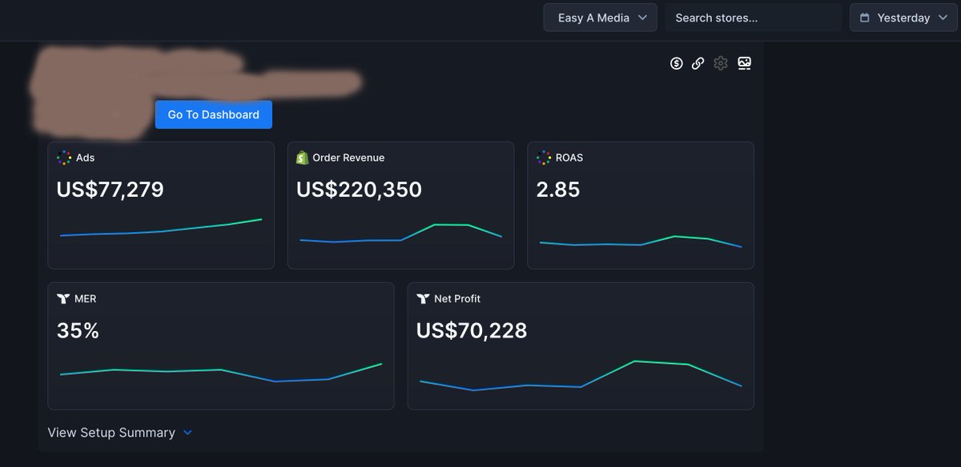Image resolution: width=961 pixels, height=467 pixels.
Task: Open the store settings gear icon
Action: [721, 63]
